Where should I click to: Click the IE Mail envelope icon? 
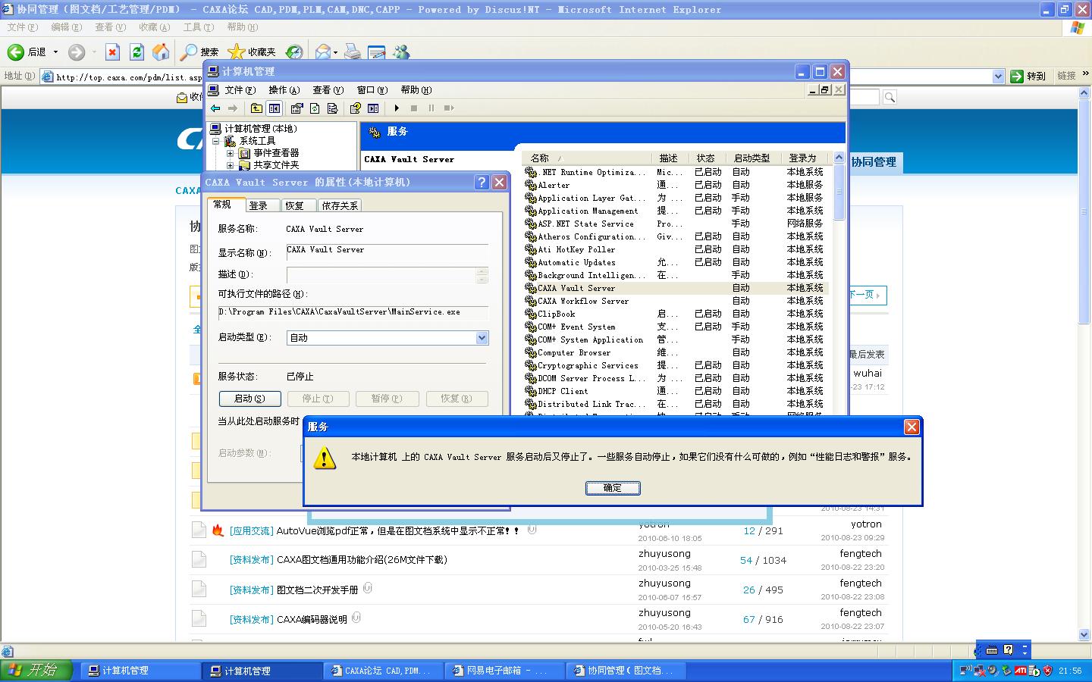322,52
